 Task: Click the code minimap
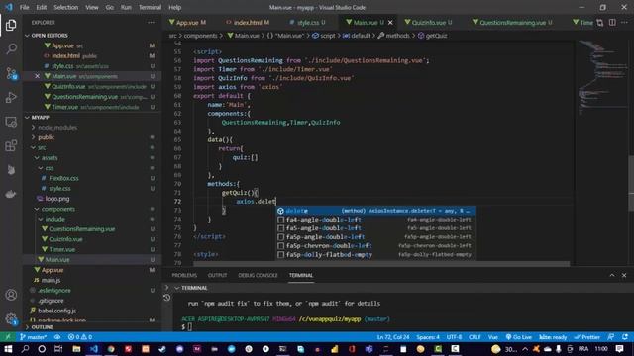pyautogui.click(x=601, y=77)
